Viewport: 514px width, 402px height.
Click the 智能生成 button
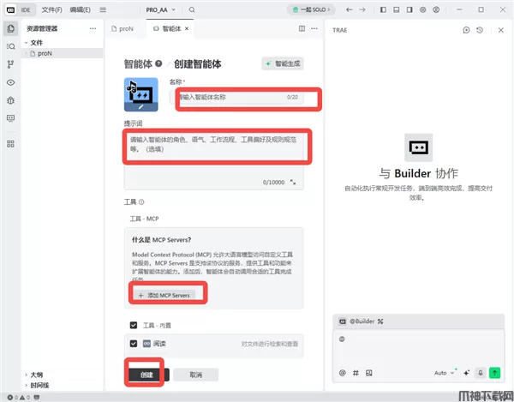click(282, 63)
